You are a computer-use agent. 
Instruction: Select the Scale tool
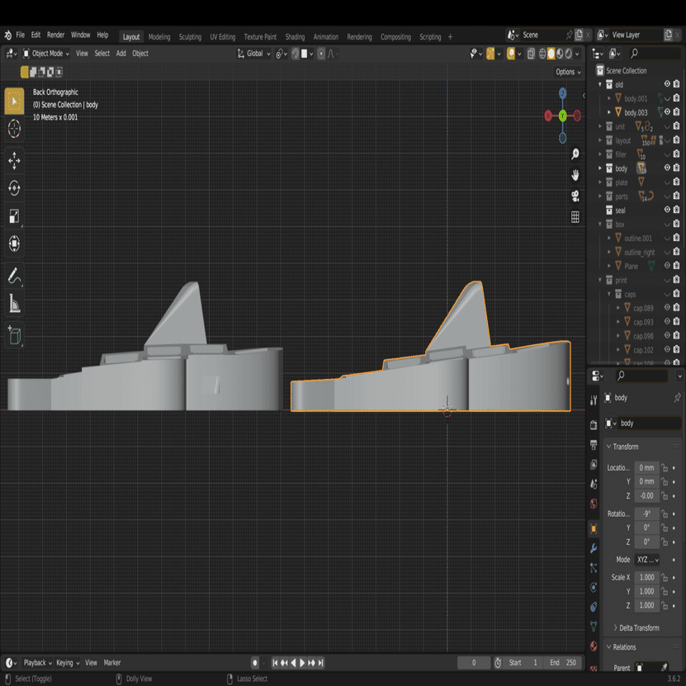(14, 216)
